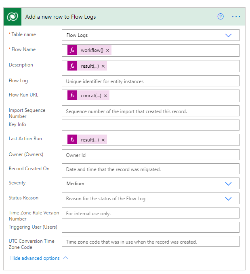Remove the concat(...) token in Flow Run URL
The height and width of the screenshot is (274, 250).
click(x=105, y=96)
